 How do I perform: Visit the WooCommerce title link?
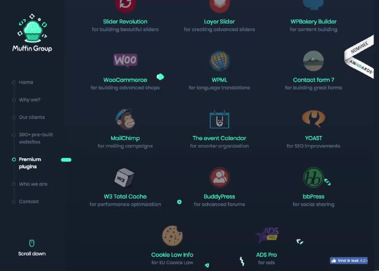tap(125, 80)
